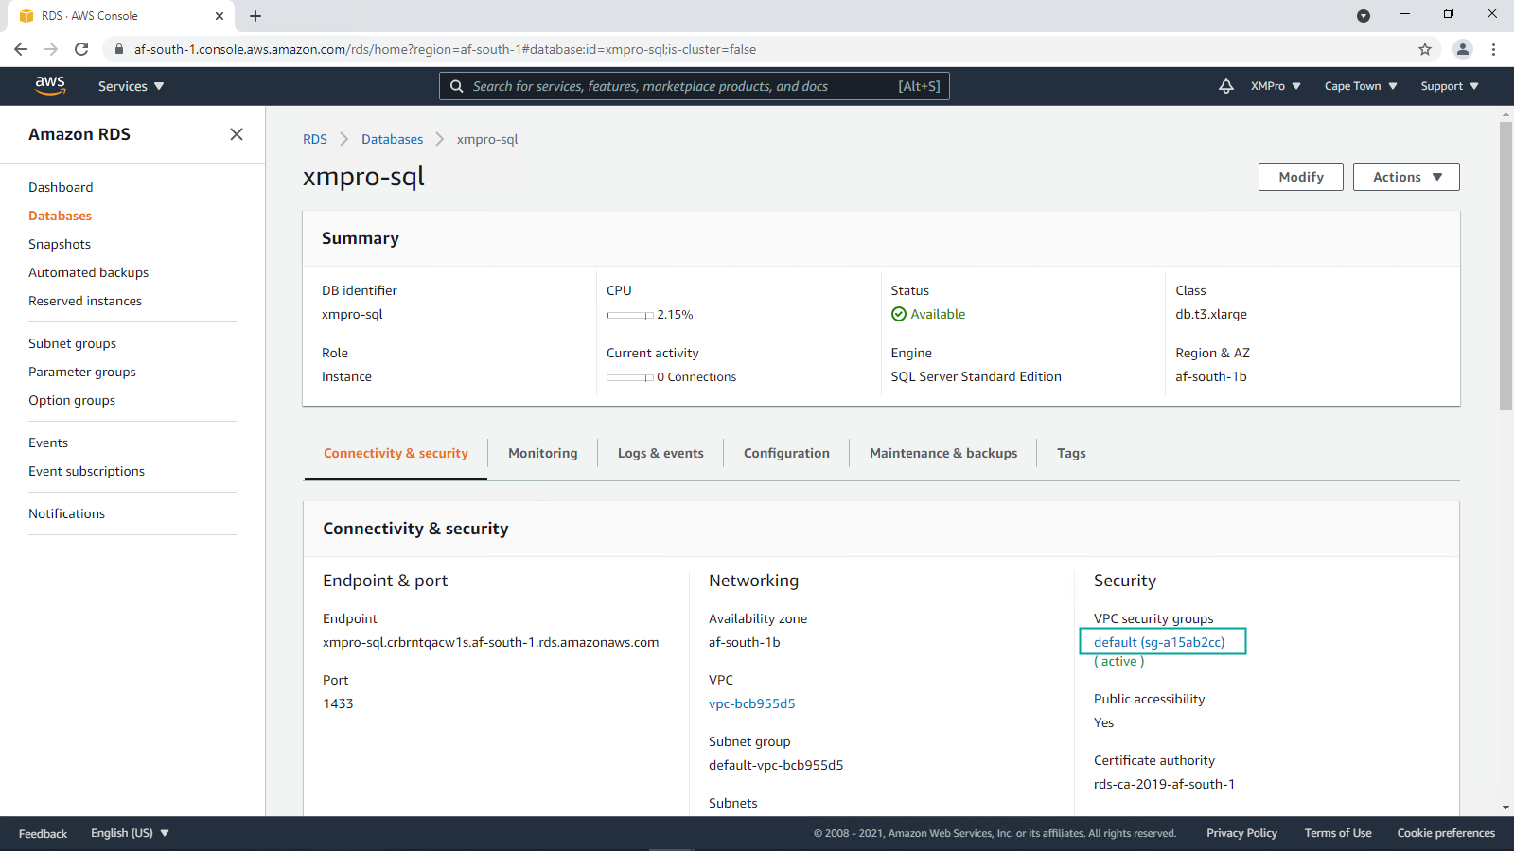Switch to the Monitoring tab
1514x851 pixels.
[542, 453]
